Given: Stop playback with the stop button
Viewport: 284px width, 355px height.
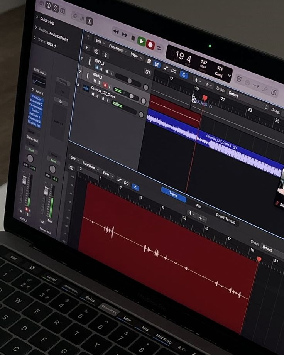Looking at the screenshot, I should point(133,38).
